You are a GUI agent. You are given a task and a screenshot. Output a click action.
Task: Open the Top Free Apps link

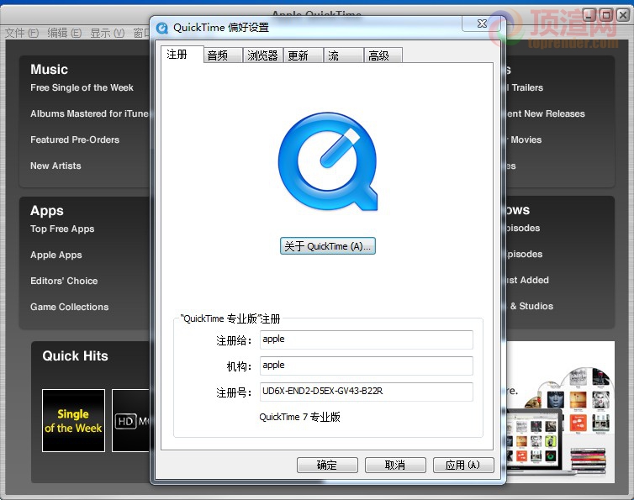point(62,229)
